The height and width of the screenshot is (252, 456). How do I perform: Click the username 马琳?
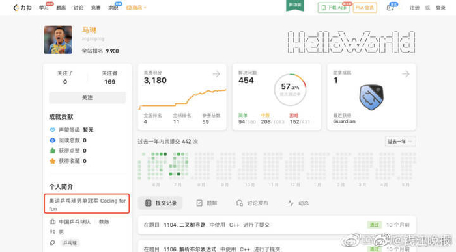pyautogui.click(x=89, y=30)
